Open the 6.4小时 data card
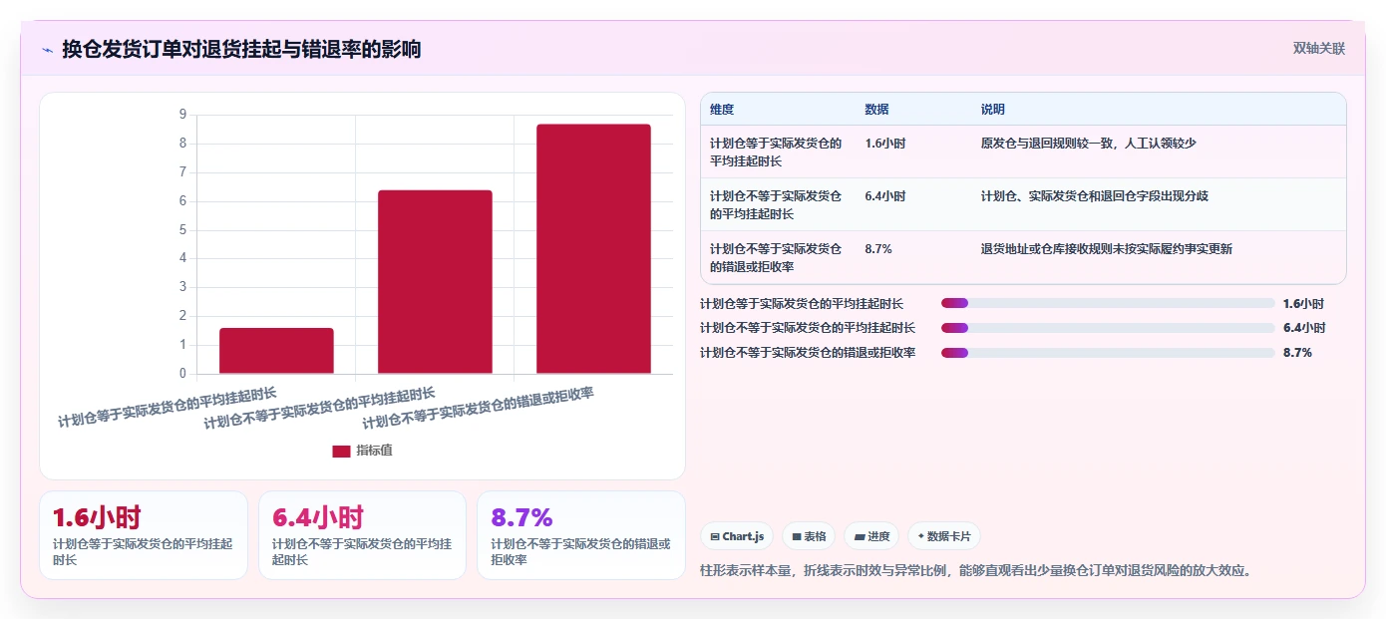The image size is (1386, 619). 362,535
